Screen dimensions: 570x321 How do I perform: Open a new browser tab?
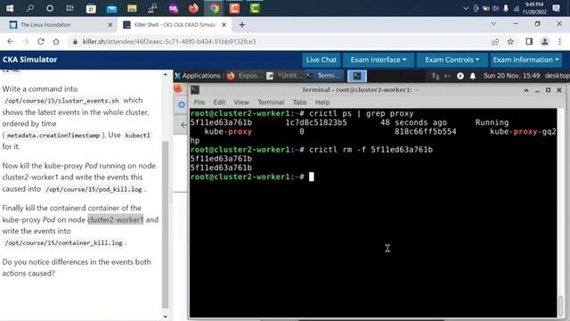point(241,25)
